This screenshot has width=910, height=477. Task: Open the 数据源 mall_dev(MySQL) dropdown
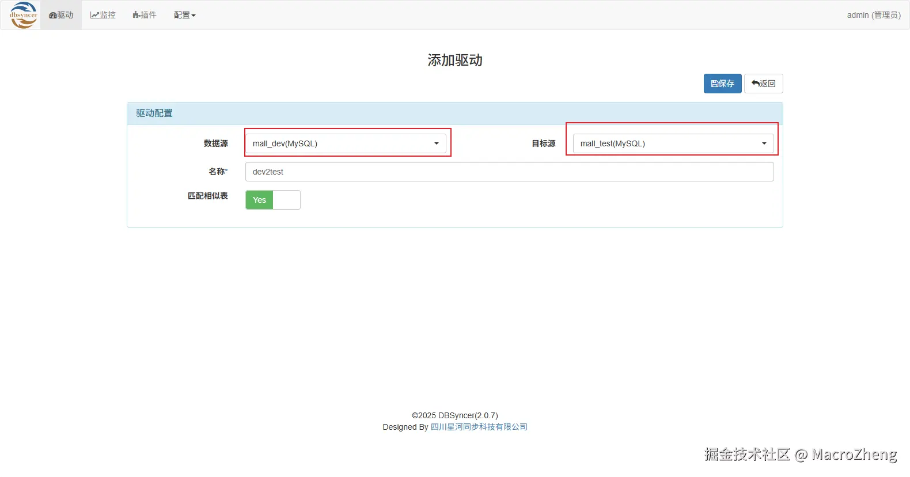346,143
